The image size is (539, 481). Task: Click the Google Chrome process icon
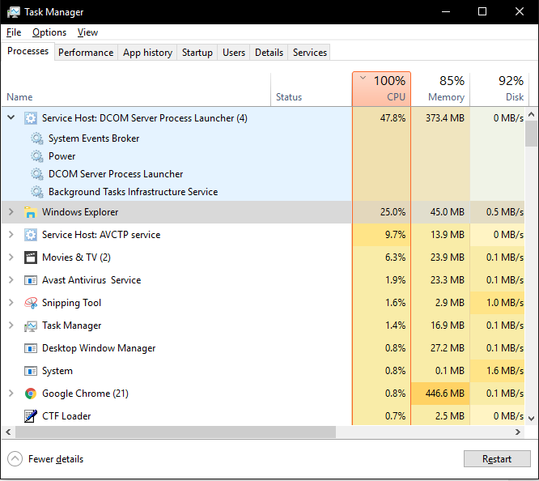coord(31,394)
